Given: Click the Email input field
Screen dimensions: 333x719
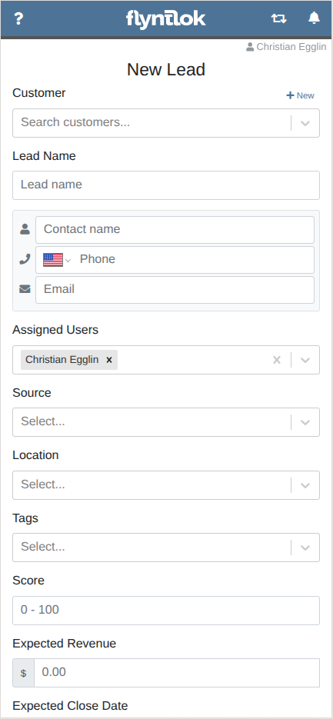Looking at the screenshot, I should [x=175, y=290].
